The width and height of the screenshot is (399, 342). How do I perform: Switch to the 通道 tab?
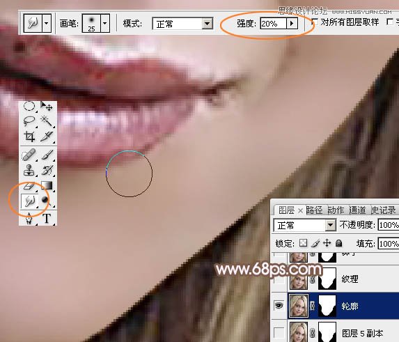(357, 210)
